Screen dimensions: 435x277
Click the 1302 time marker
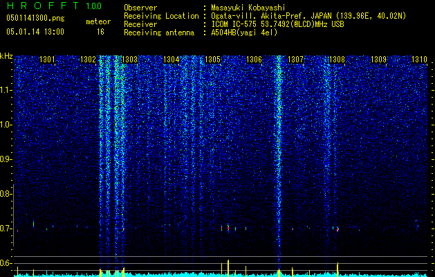[88, 60]
